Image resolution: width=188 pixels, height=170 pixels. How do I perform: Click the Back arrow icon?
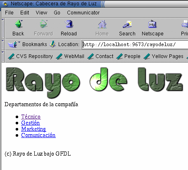[x=19, y=24]
